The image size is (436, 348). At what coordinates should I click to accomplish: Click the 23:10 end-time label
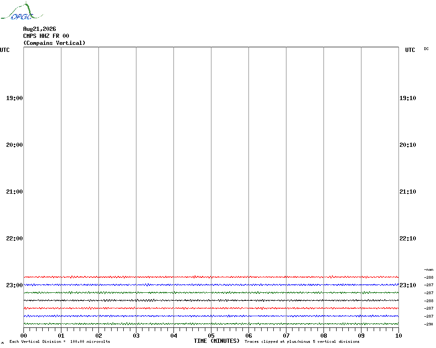408,285
